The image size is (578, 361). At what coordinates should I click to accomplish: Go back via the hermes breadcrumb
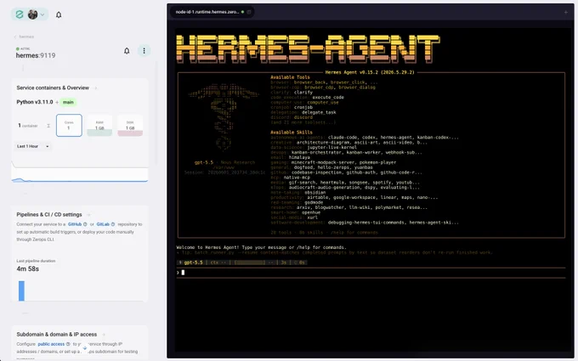pyautogui.click(x=24, y=37)
